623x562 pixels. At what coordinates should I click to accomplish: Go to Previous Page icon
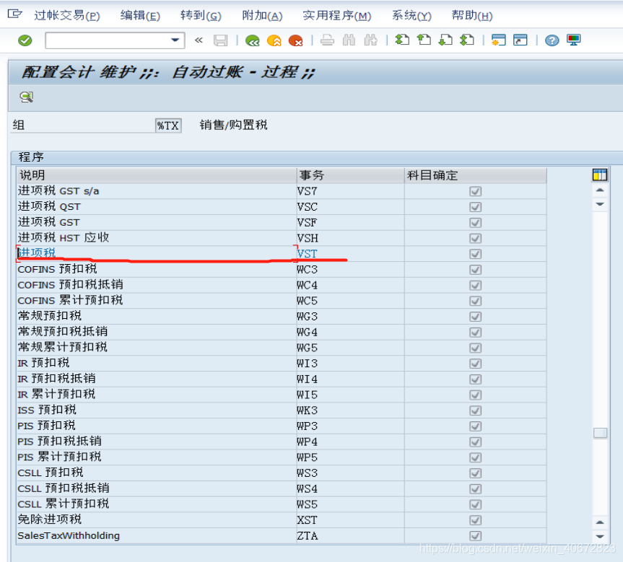[424, 40]
